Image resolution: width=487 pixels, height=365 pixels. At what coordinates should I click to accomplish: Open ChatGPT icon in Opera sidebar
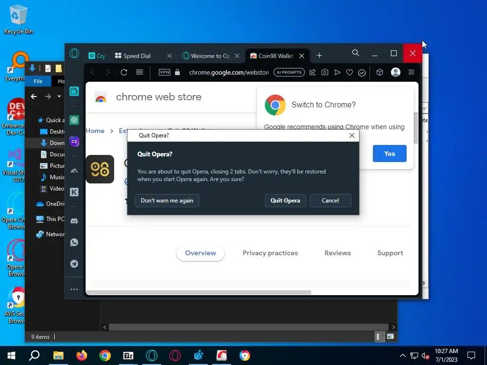click(x=74, y=120)
